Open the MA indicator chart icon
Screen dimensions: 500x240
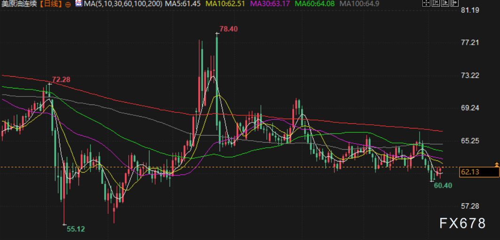coord(78,4)
